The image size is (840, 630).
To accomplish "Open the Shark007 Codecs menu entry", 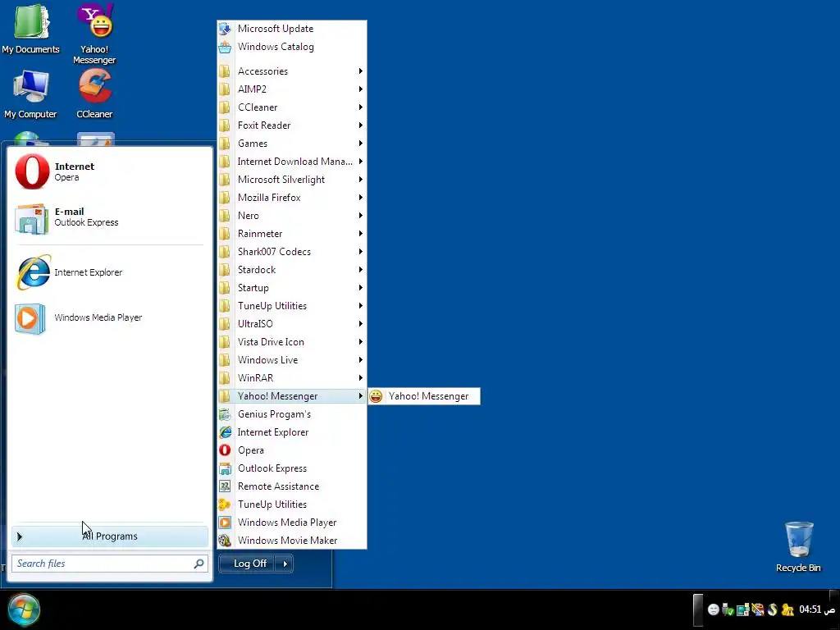I will click(292, 252).
